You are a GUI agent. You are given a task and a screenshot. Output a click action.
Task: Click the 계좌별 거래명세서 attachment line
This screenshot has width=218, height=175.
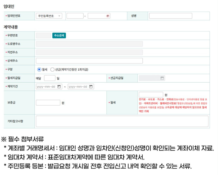[109, 148]
